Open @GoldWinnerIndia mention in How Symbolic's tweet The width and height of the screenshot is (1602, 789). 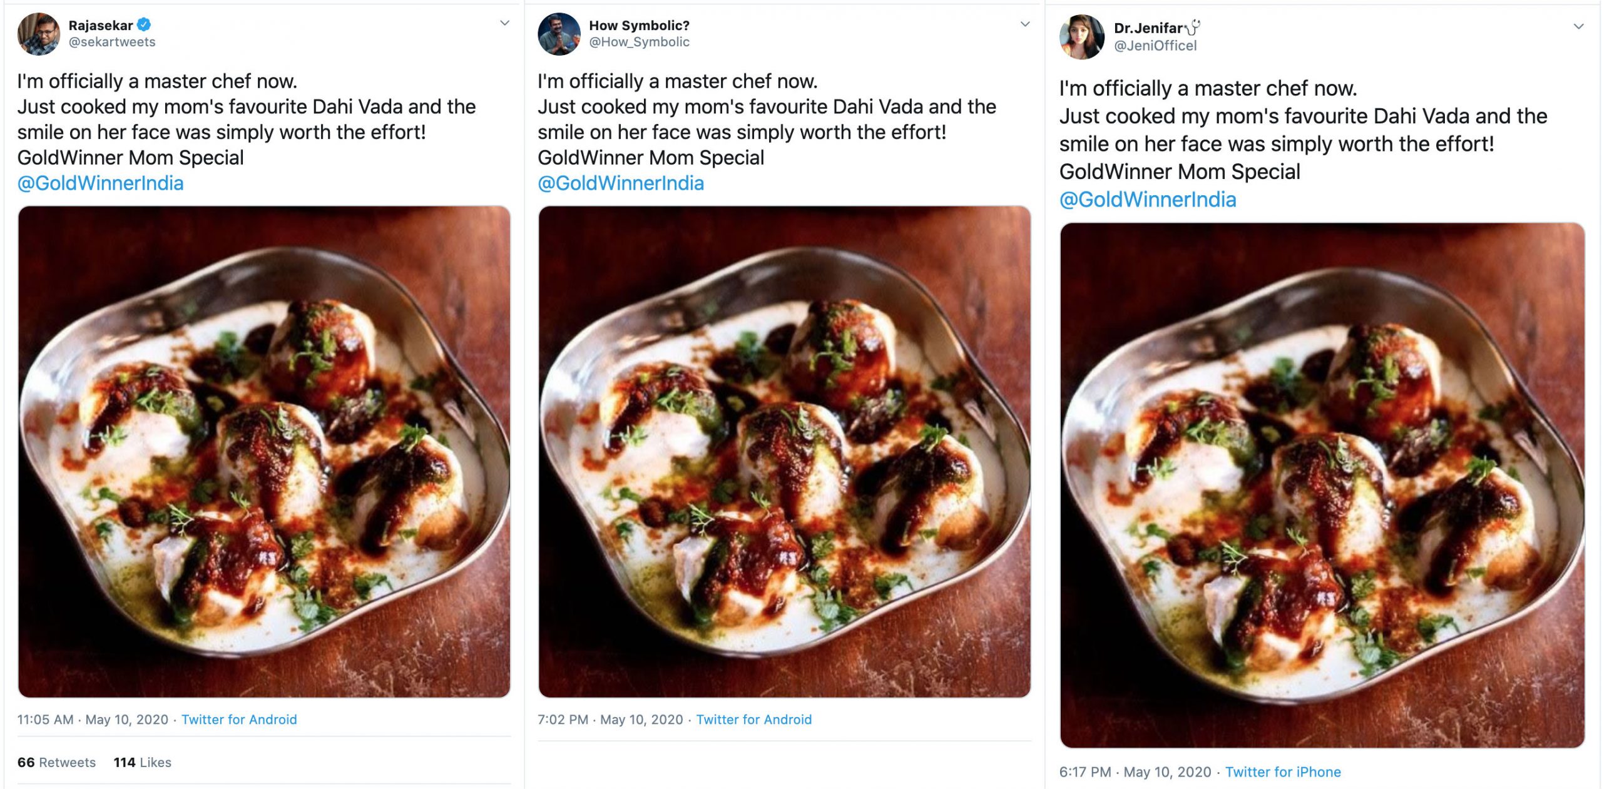tap(621, 183)
